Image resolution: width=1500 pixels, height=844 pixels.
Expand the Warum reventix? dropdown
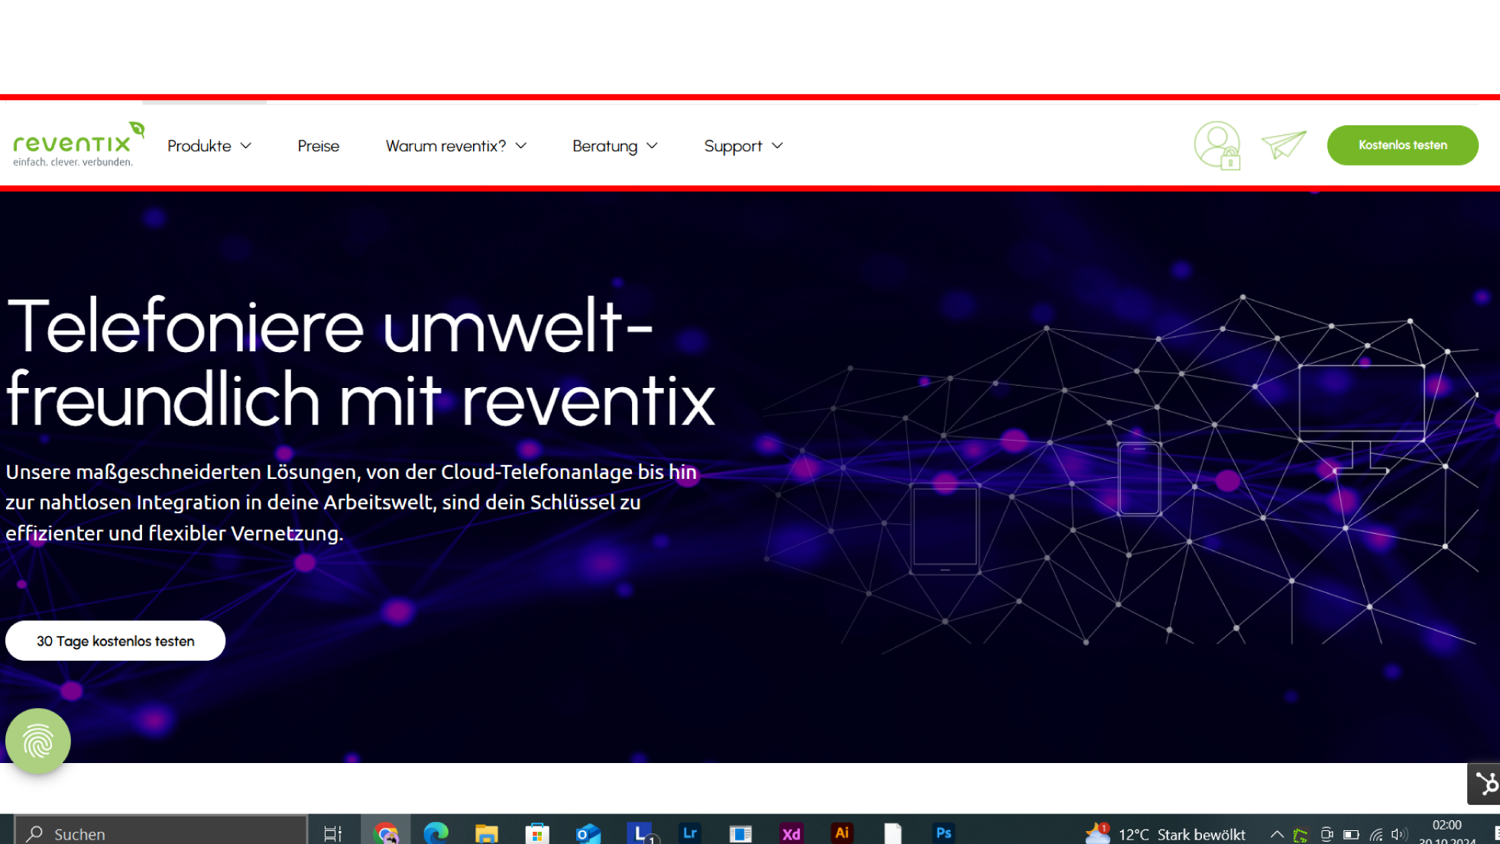coord(456,145)
